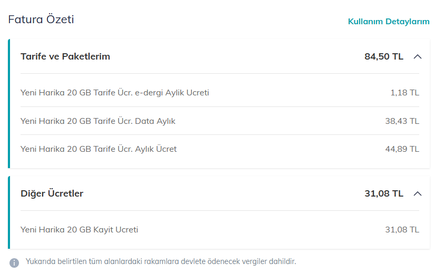Click the Diğer Ücretler header title
The width and height of the screenshot is (444, 273).
(x=52, y=193)
